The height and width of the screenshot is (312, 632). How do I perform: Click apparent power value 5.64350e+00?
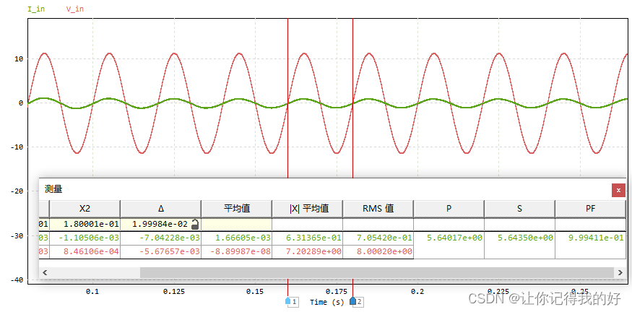click(x=525, y=238)
